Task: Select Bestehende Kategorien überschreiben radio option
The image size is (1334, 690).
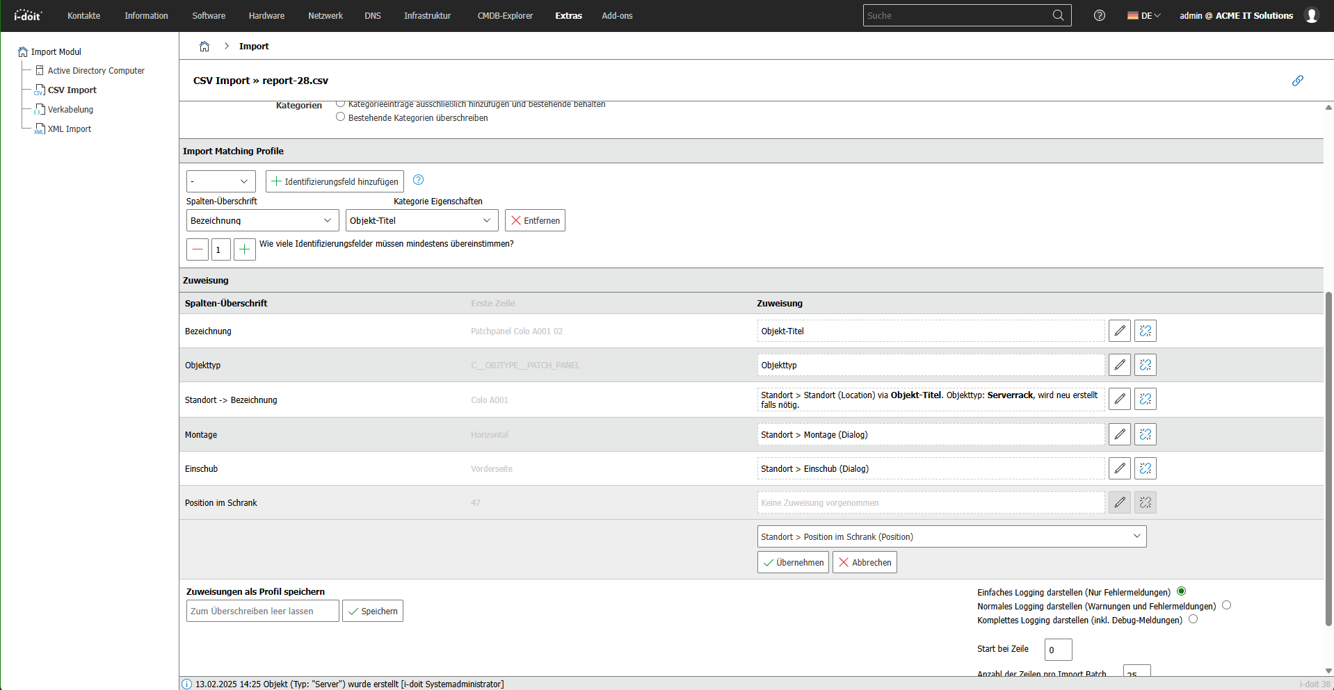Action: tap(341, 117)
